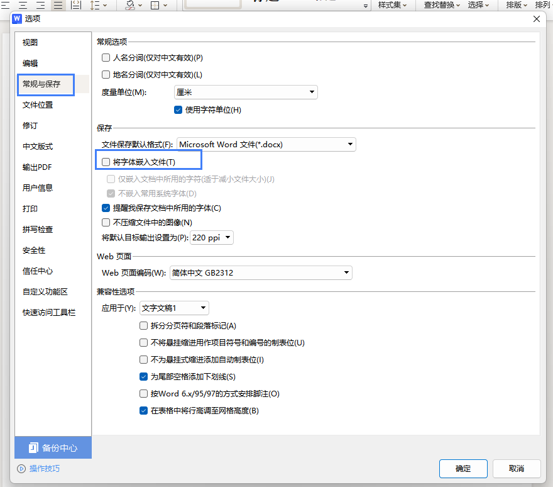Uncheck 在表格中将行高调至网格高度
Screen dimensions: 553x487
point(143,410)
